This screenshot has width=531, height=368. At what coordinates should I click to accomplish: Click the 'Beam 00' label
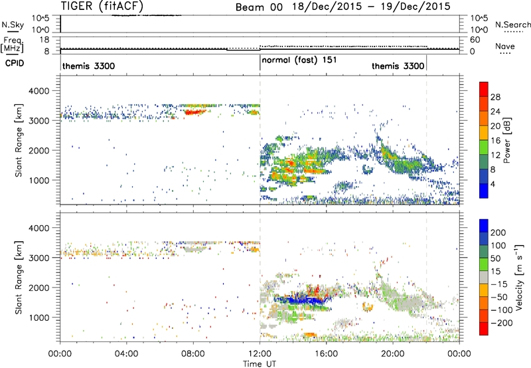pyautogui.click(x=259, y=7)
